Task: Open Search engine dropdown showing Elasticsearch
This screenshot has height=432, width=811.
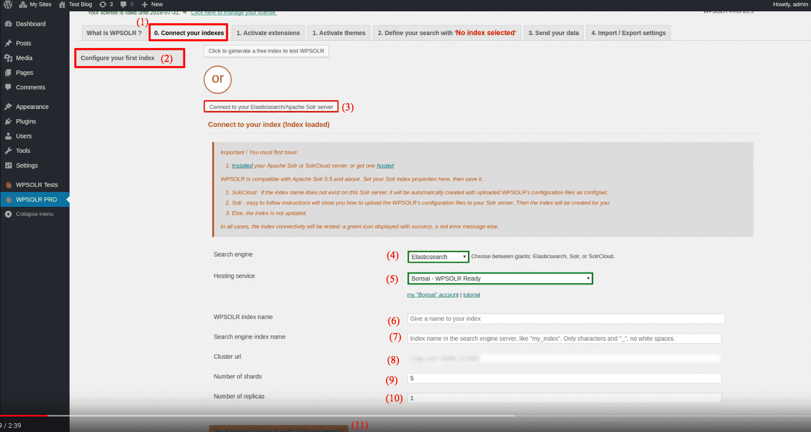Action: (x=439, y=257)
